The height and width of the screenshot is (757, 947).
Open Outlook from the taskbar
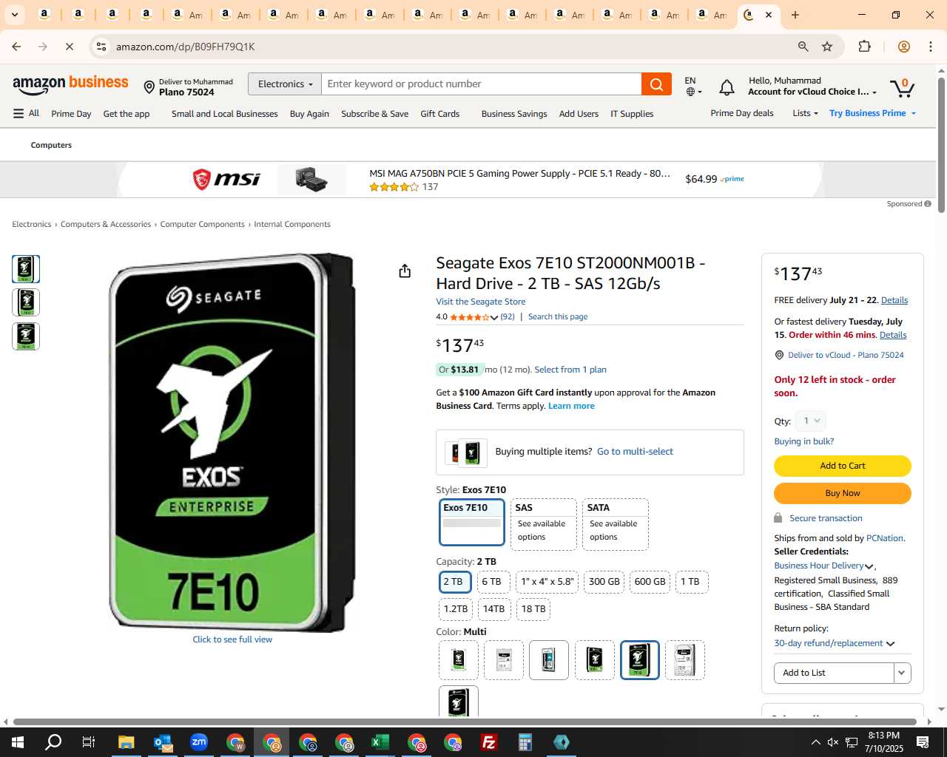[163, 742]
